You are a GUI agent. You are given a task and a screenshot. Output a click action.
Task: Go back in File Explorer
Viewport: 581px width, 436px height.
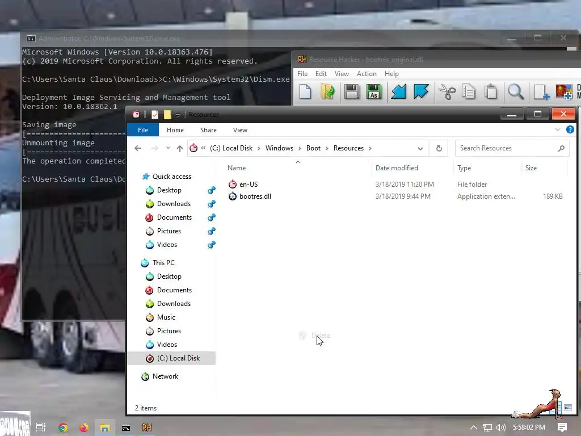pos(138,148)
